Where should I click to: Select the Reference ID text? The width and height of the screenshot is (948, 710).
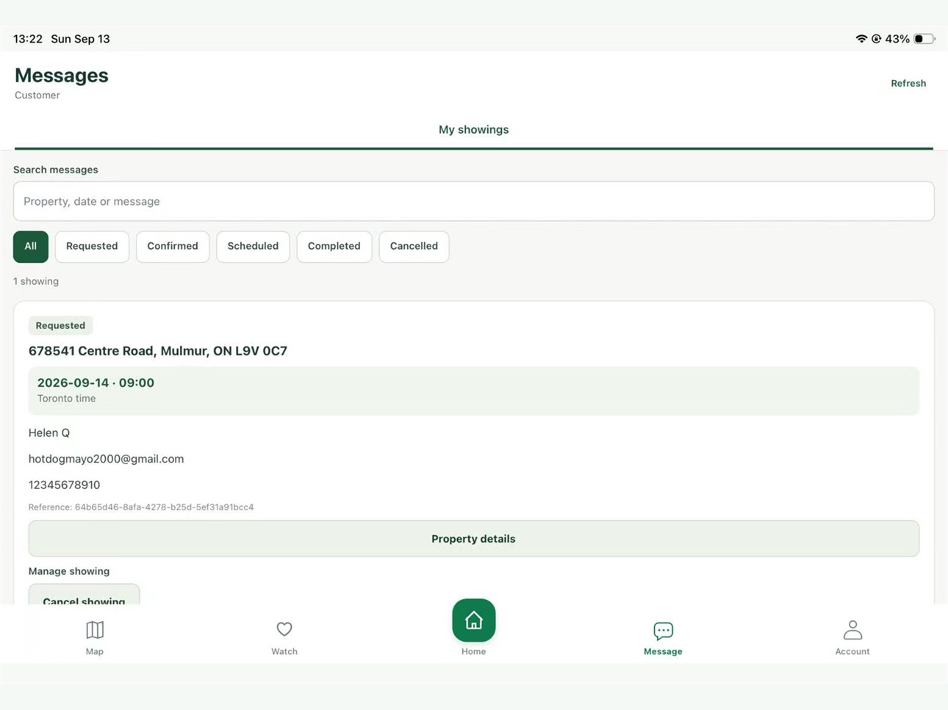point(141,507)
